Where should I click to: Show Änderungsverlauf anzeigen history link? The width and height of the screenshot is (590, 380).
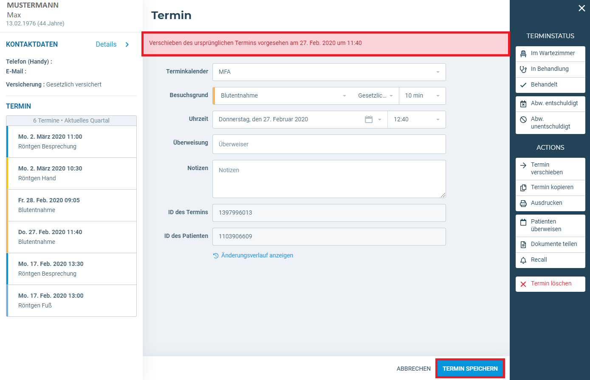[253, 256]
